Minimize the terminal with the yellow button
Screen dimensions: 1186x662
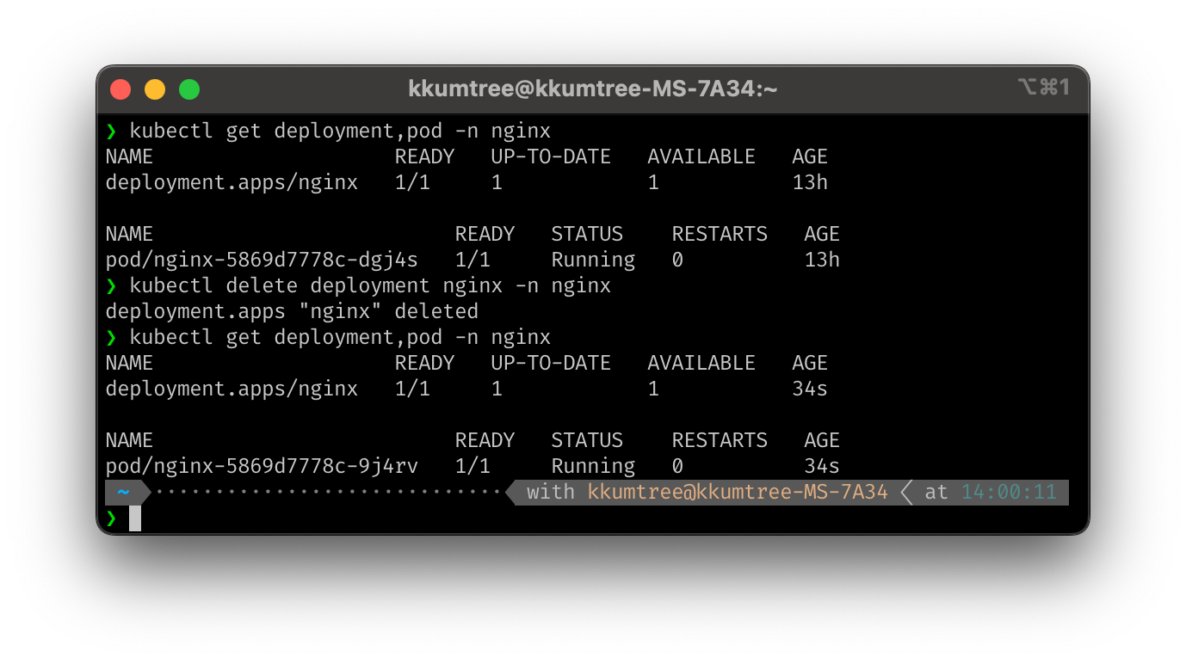tap(155, 89)
